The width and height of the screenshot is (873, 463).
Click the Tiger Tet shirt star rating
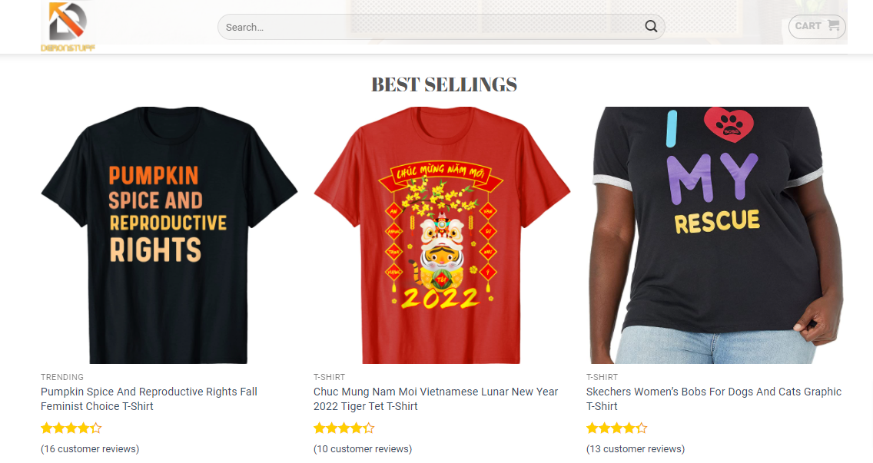tap(344, 428)
